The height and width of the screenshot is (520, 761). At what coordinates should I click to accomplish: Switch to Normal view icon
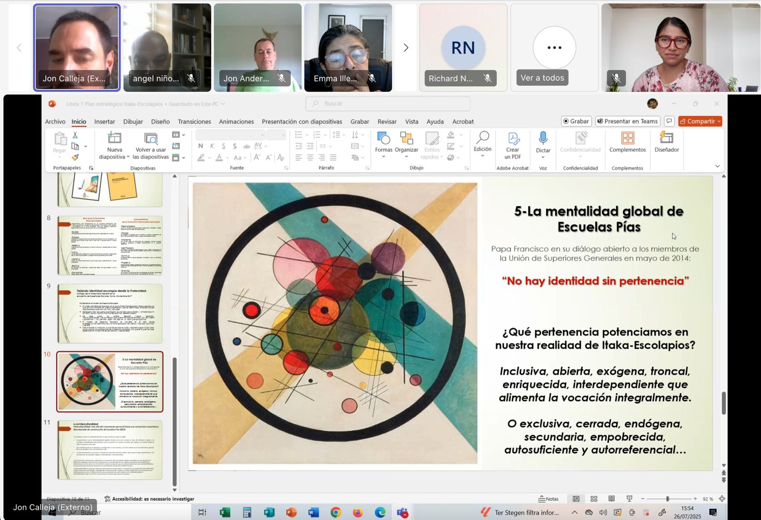(576, 499)
